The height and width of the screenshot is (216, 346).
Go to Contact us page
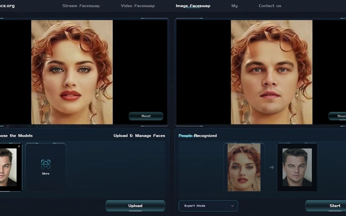tap(270, 6)
